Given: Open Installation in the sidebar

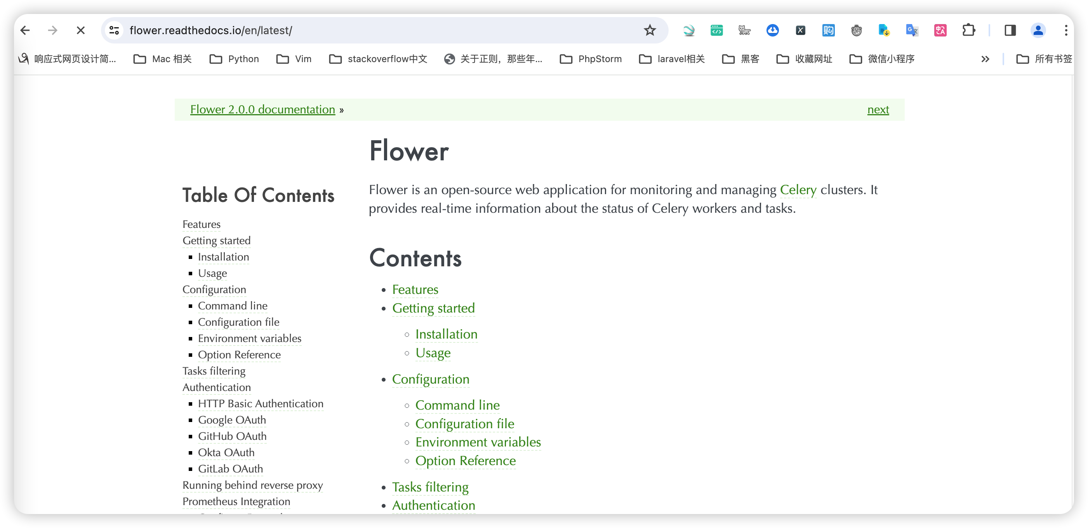Looking at the screenshot, I should [223, 257].
